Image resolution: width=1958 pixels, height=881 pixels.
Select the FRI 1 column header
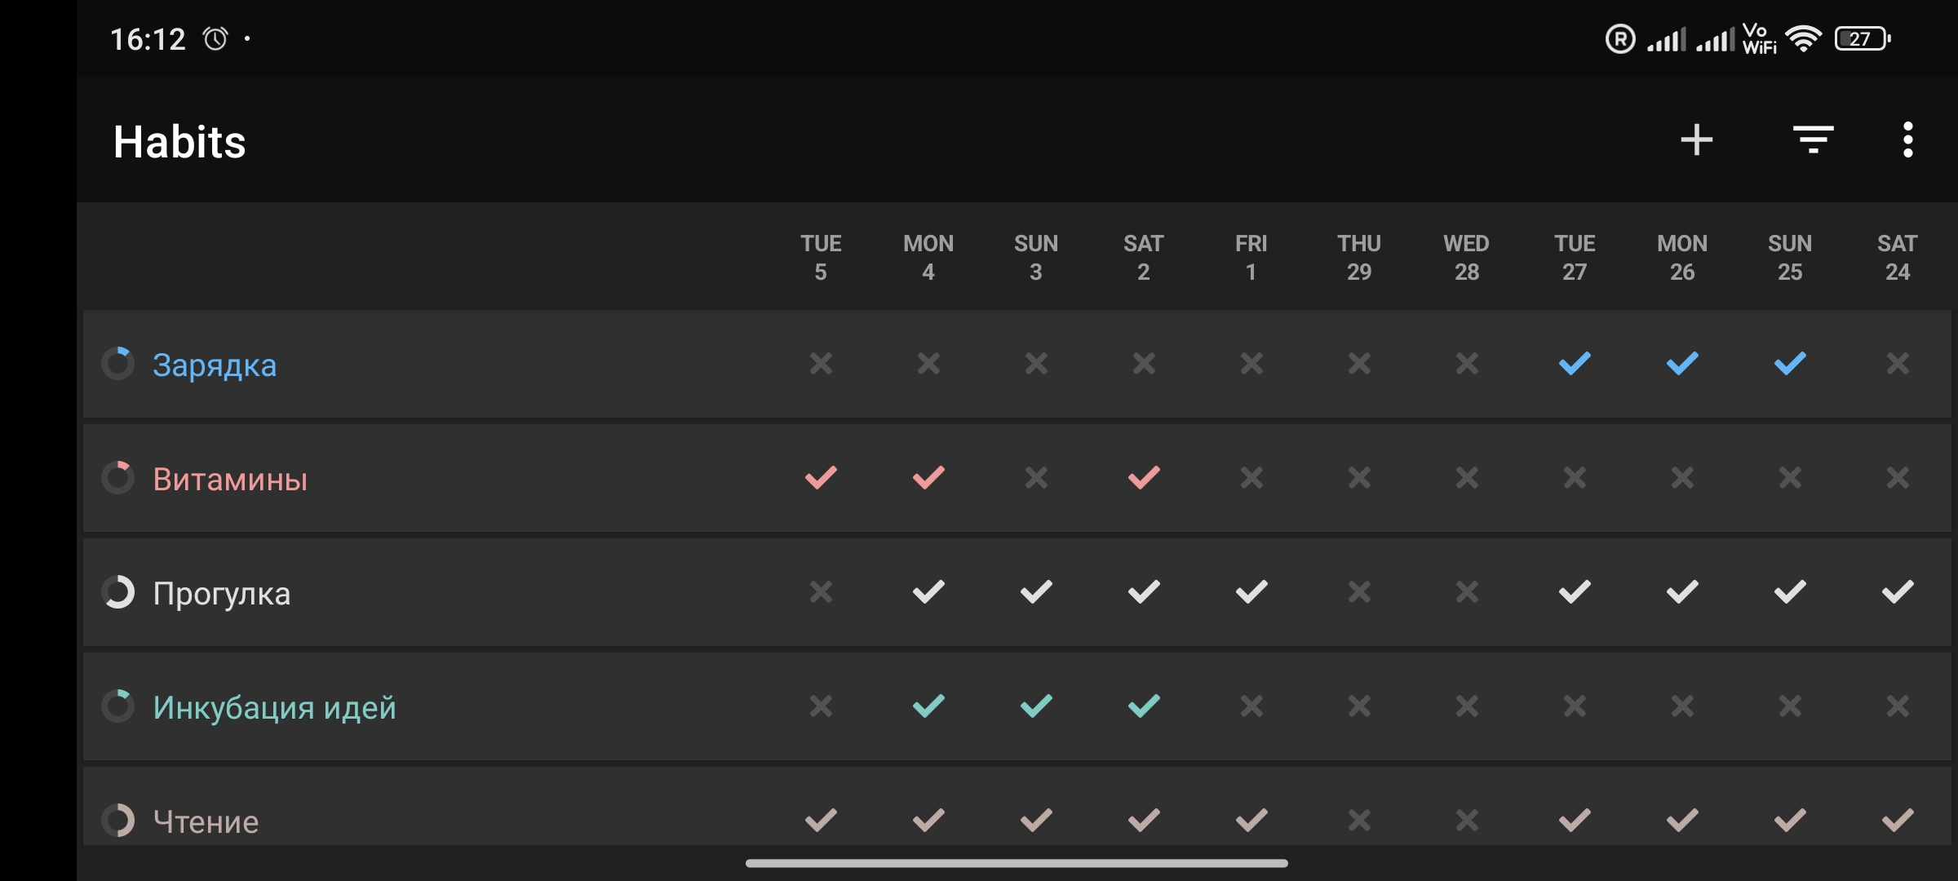(1251, 257)
